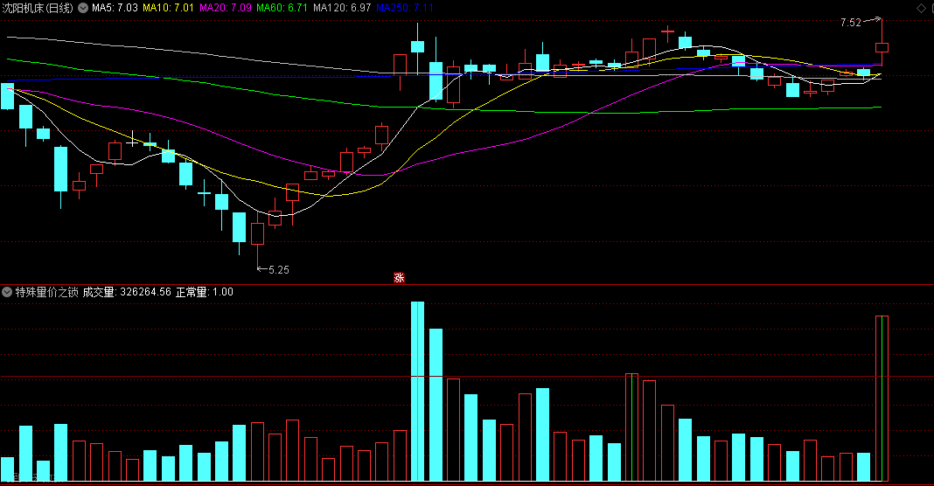Viewport: 934px width, 486px height.
Task: Open the red 涨 marker below the chart
Action: coord(399,278)
